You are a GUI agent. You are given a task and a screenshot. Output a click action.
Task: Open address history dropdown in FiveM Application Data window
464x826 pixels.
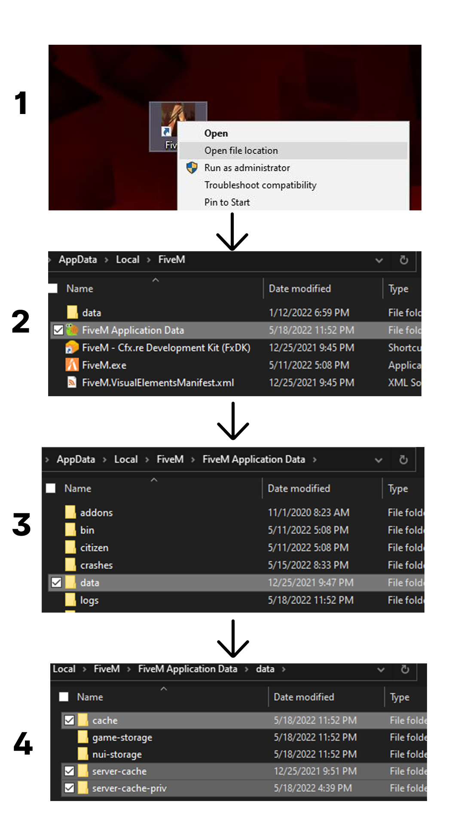(379, 460)
